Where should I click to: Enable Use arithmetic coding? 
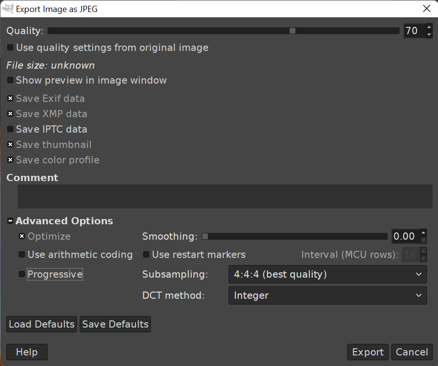[x=22, y=255]
